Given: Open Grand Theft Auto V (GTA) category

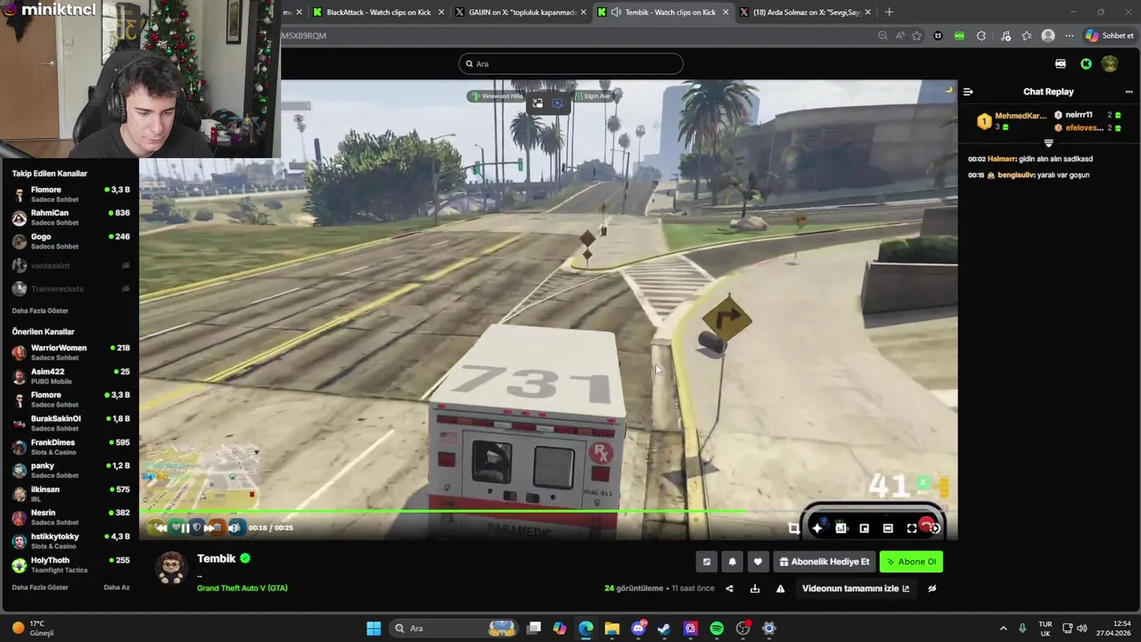Looking at the screenshot, I should [x=242, y=588].
